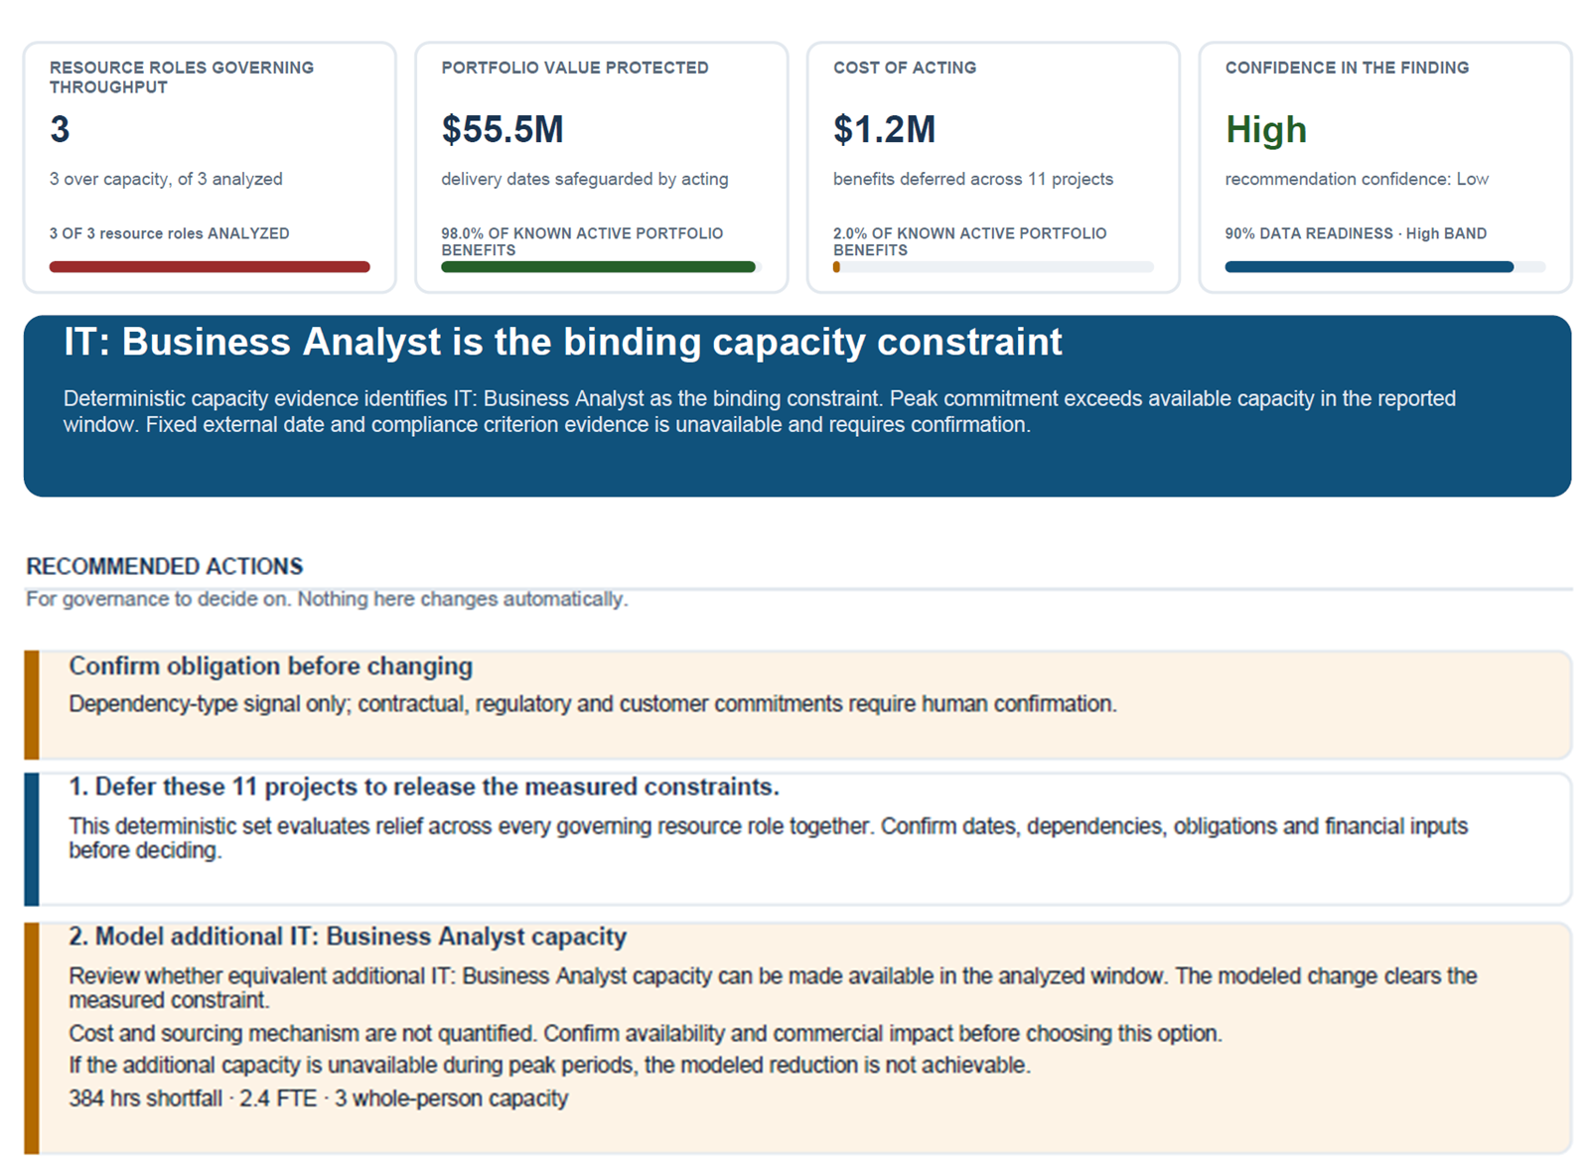Click '384 hrs shortfall · 2.4 FTE' summary line
This screenshot has height=1173, width=1587.
click(318, 1099)
